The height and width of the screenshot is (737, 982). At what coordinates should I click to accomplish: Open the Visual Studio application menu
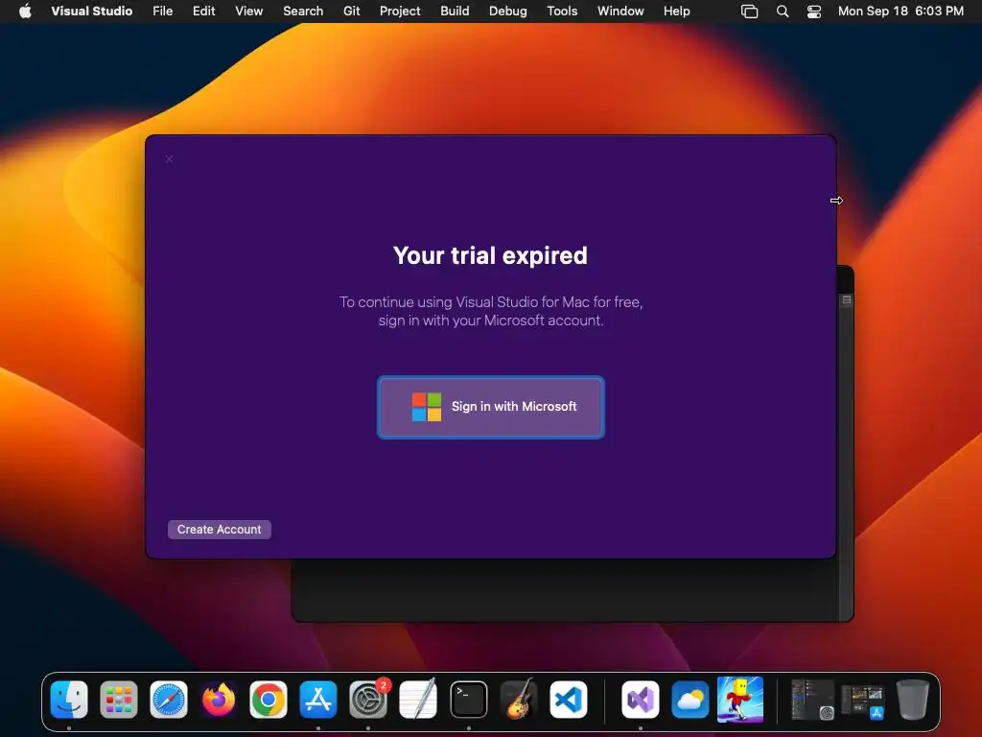pyautogui.click(x=91, y=11)
